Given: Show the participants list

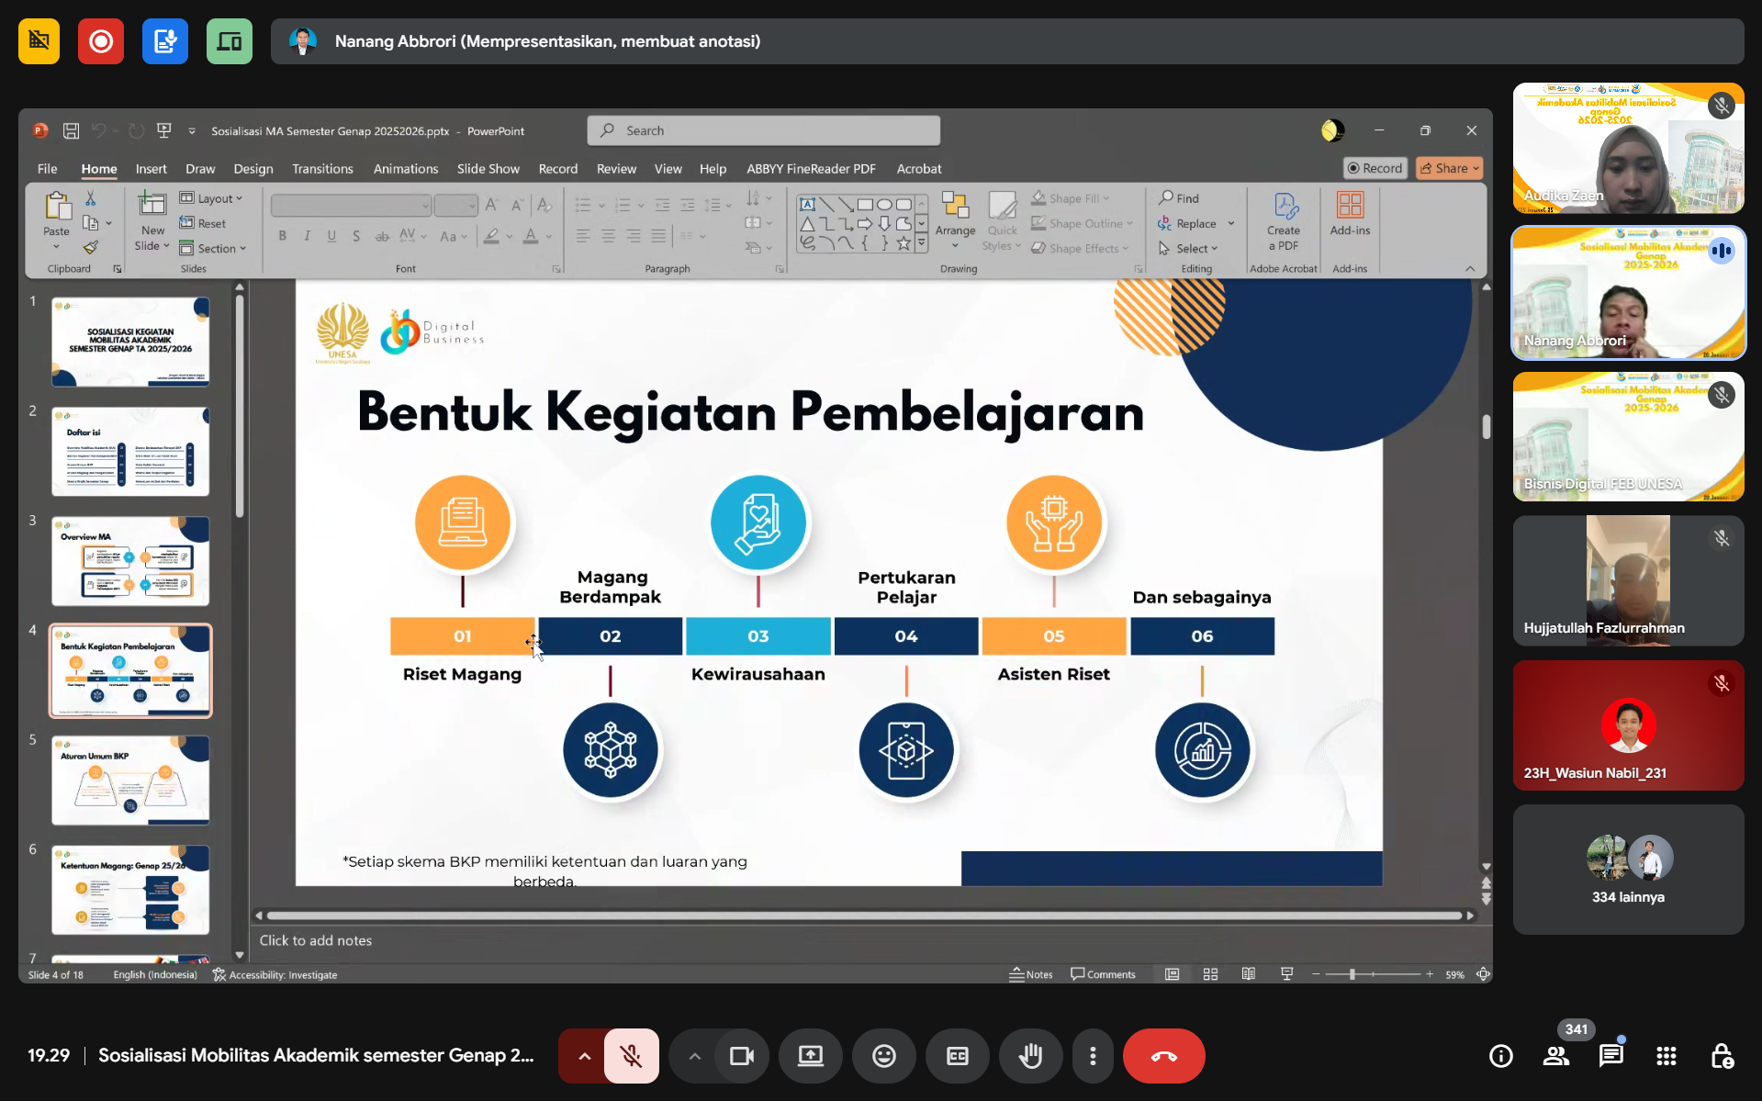Looking at the screenshot, I should click(1556, 1056).
